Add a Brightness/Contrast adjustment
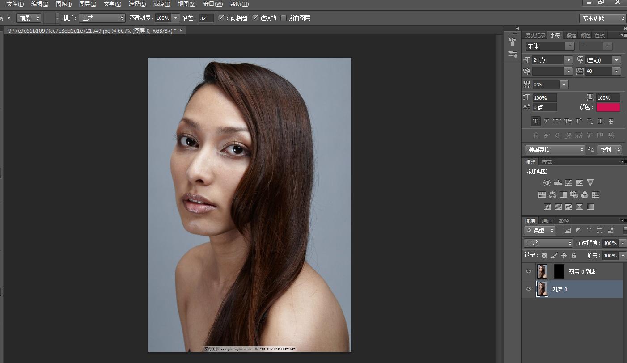This screenshot has width=627, height=363. [x=547, y=183]
